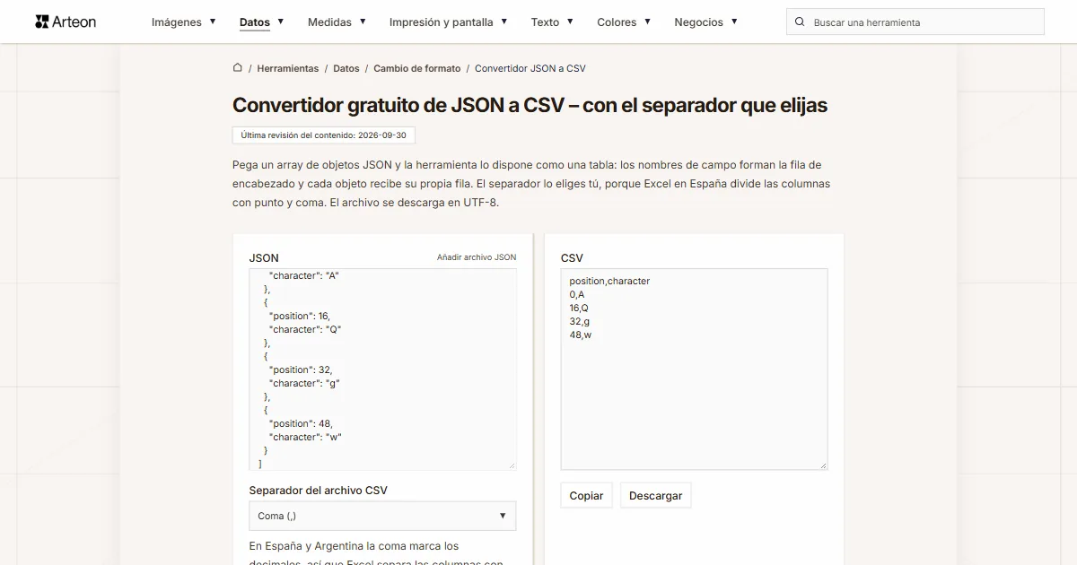Open the Imágenes menu
This screenshot has width=1077, height=565.
tap(177, 22)
